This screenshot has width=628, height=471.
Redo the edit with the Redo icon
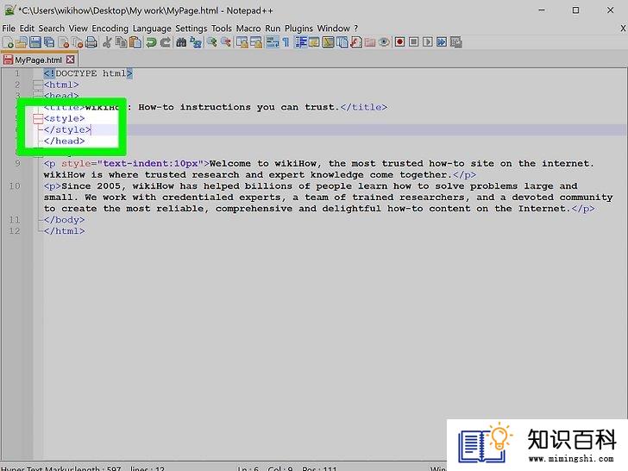coord(165,42)
